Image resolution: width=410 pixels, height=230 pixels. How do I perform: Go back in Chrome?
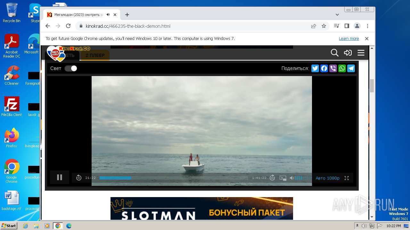coord(47,26)
